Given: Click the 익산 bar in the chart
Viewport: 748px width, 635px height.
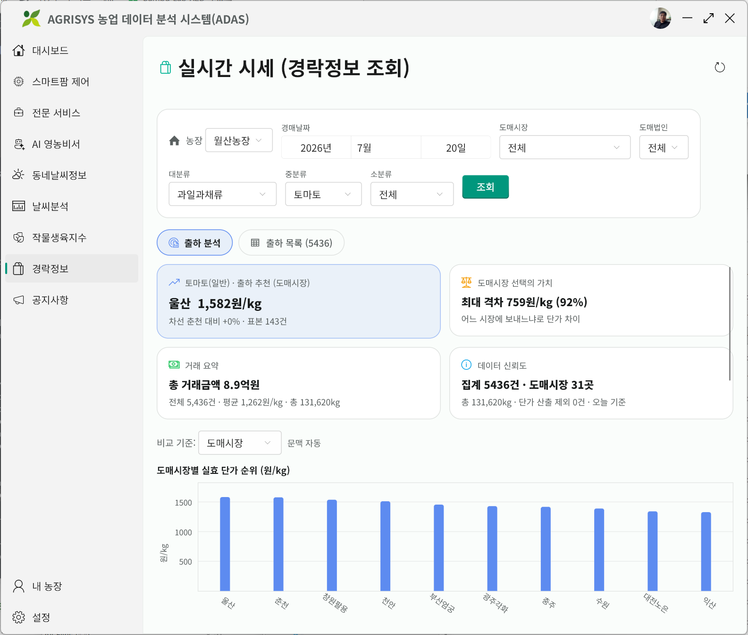Looking at the screenshot, I should point(706,551).
